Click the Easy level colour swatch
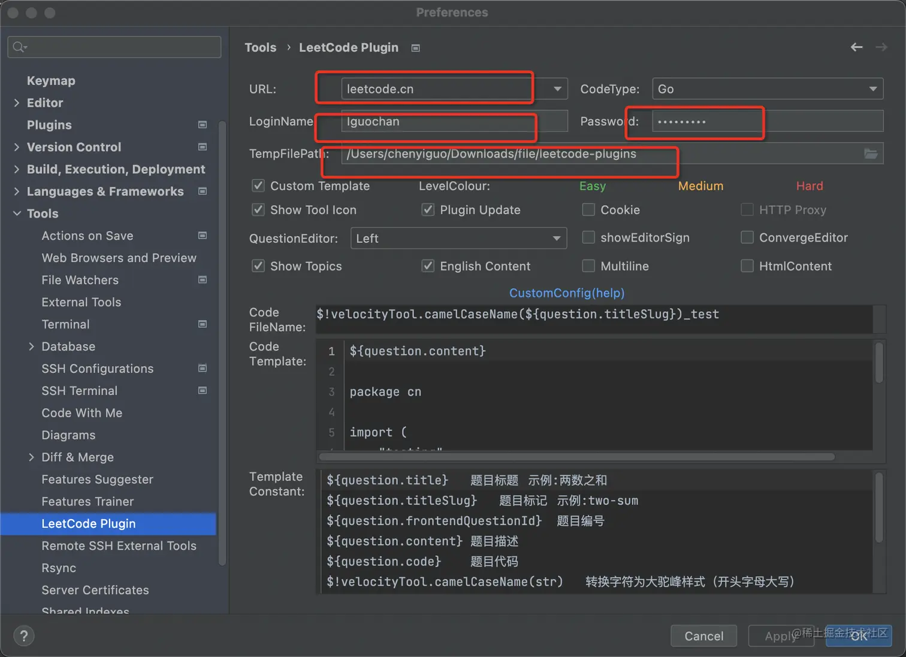This screenshot has width=906, height=657. (x=593, y=186)
